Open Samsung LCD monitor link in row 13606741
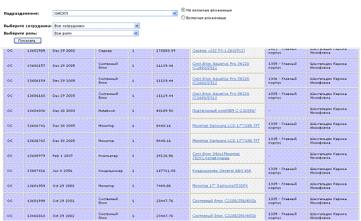Screen dimensions: 361x221 226,125
